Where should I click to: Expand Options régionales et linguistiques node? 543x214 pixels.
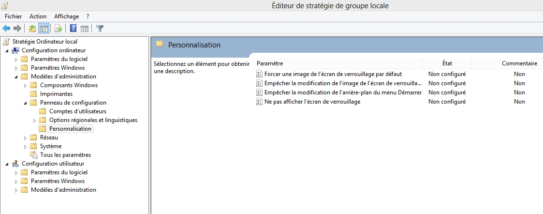pos(34,121)
